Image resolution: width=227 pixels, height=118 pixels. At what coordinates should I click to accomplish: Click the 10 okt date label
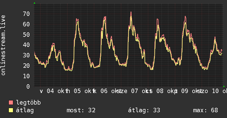point(220,91)
